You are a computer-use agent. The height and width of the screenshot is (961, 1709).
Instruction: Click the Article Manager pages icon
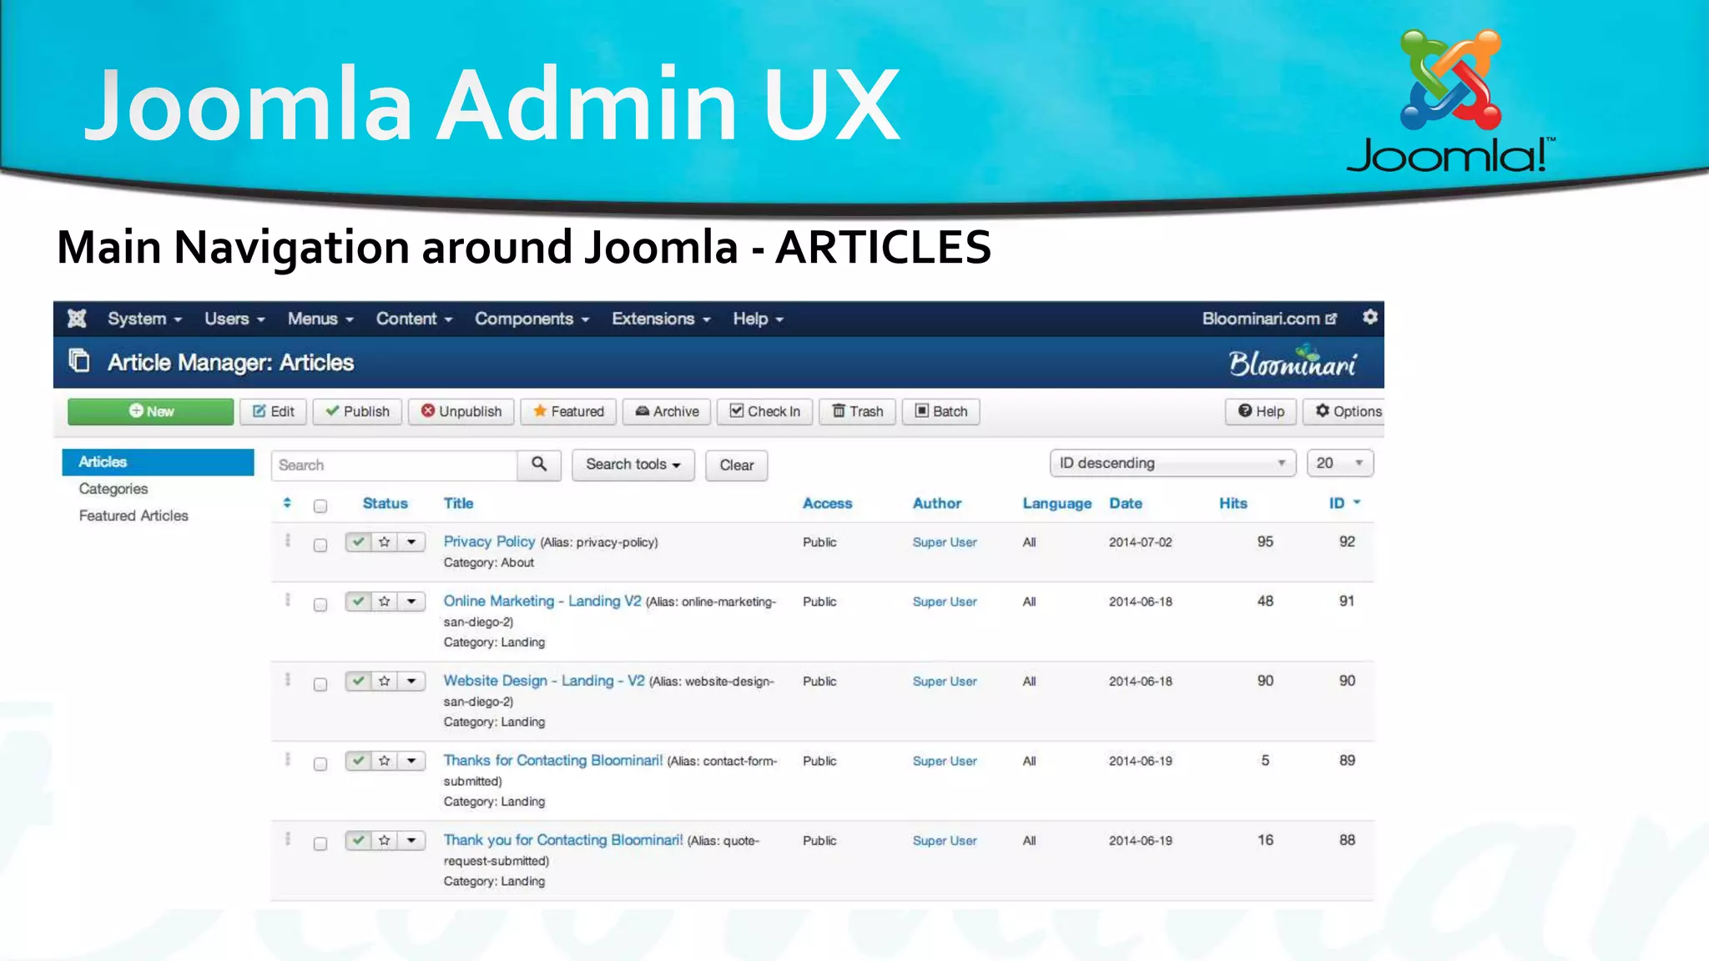tap(79, 361)
